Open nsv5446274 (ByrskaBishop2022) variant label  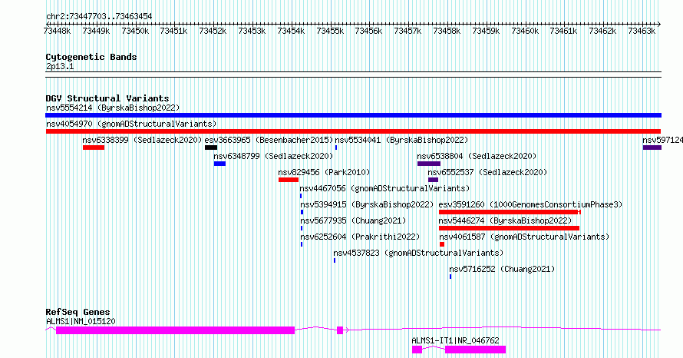tap(505, 220)
